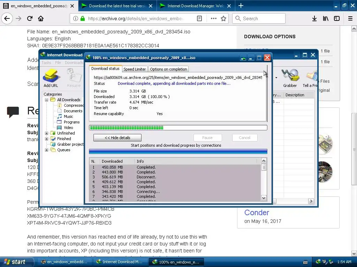Click the Firefox Search input field

pos(259,18)
